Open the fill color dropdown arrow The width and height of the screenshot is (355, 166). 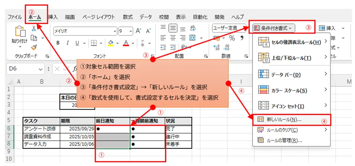click(117, 43)
